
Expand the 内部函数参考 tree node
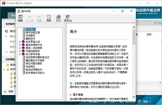coord(20,51)
